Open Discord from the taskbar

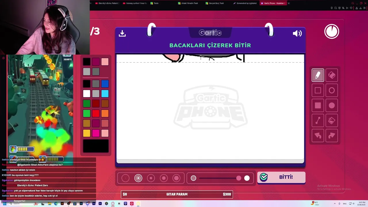87,204
